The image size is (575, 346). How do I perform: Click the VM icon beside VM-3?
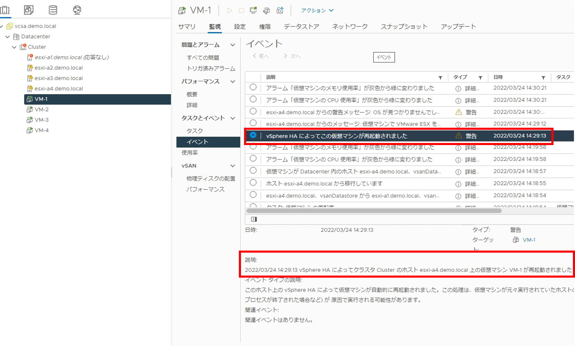(x=30, y=120)
